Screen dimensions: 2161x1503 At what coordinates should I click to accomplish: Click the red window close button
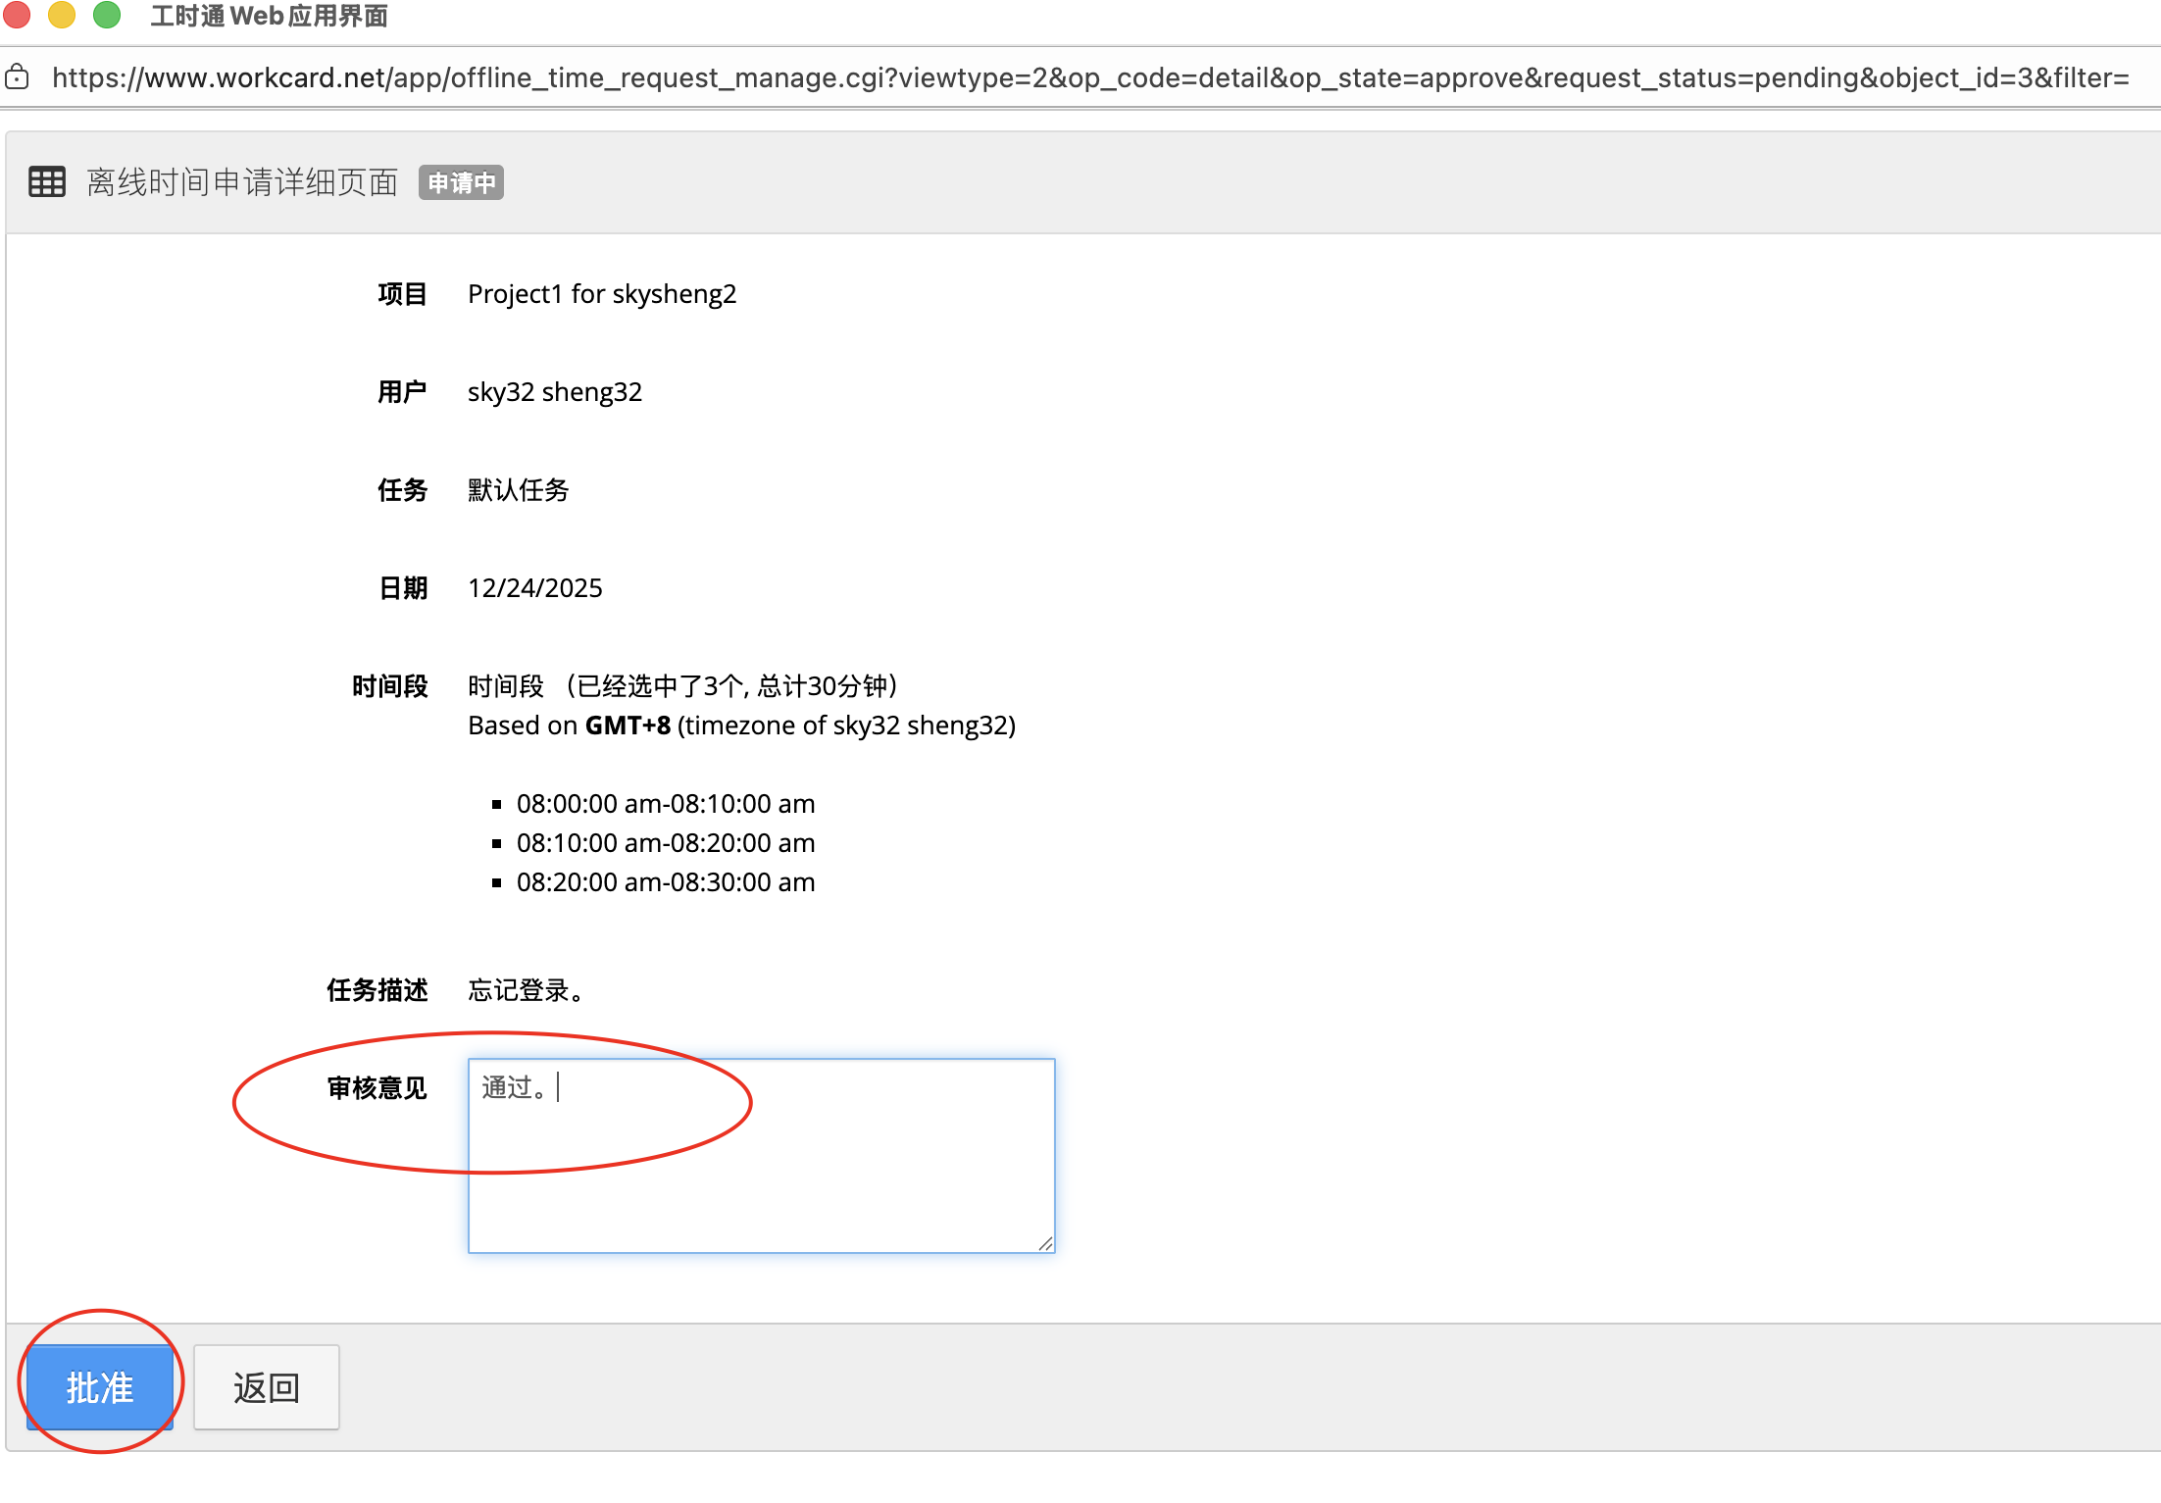[17, 15]
